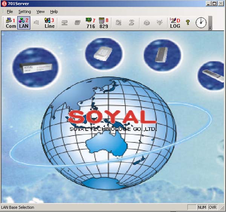The image size is (226, 212).
Task: Click the red SOYAL logo on globe
Action: (112, 117)
